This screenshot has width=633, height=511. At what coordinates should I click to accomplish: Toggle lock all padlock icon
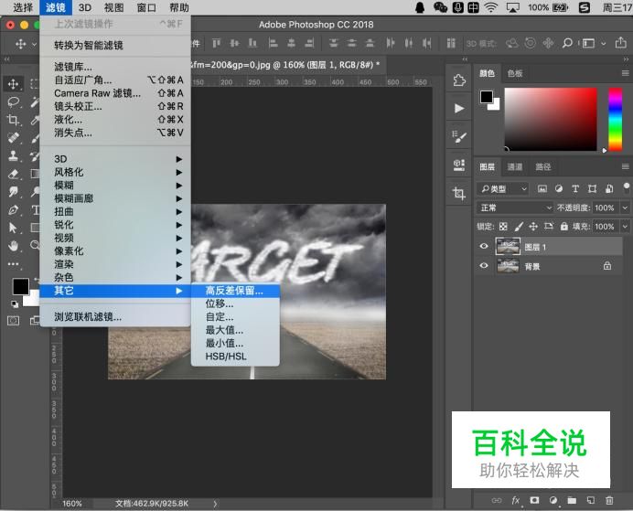564,227
